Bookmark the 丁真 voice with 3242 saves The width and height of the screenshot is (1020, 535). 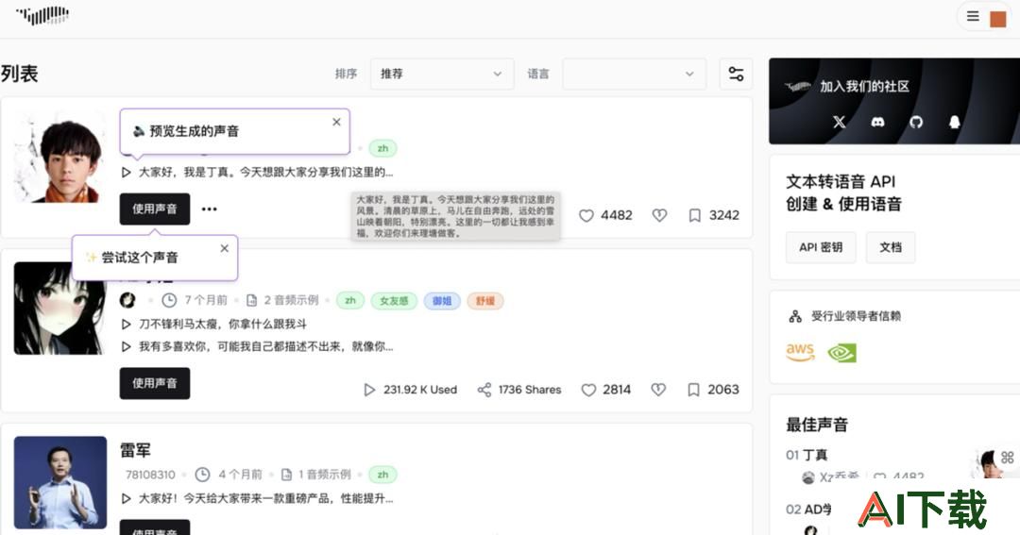[695, 215]
